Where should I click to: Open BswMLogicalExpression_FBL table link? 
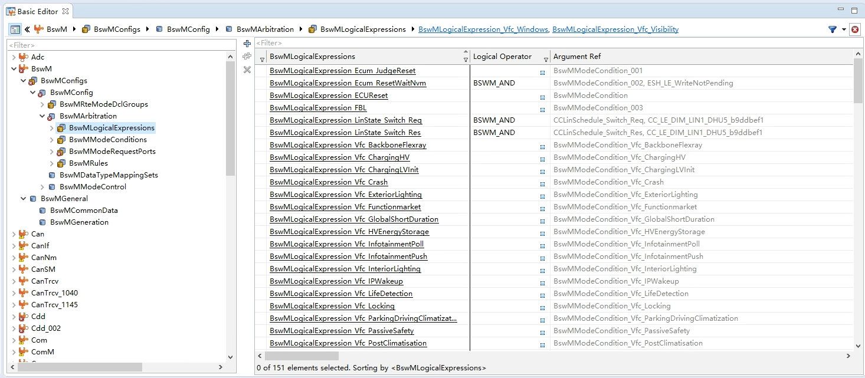[318, 108]
